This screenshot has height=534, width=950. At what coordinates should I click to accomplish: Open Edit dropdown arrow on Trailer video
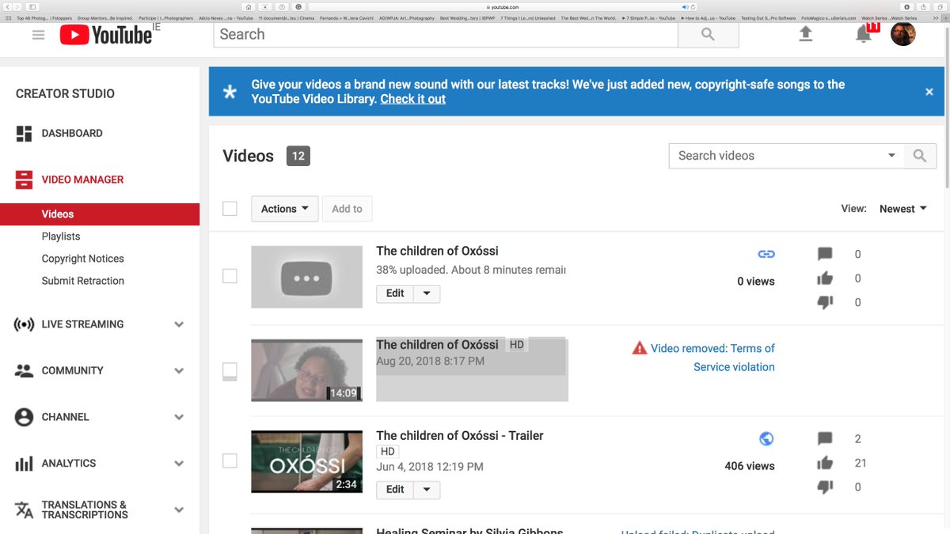(x=427, y=490)
